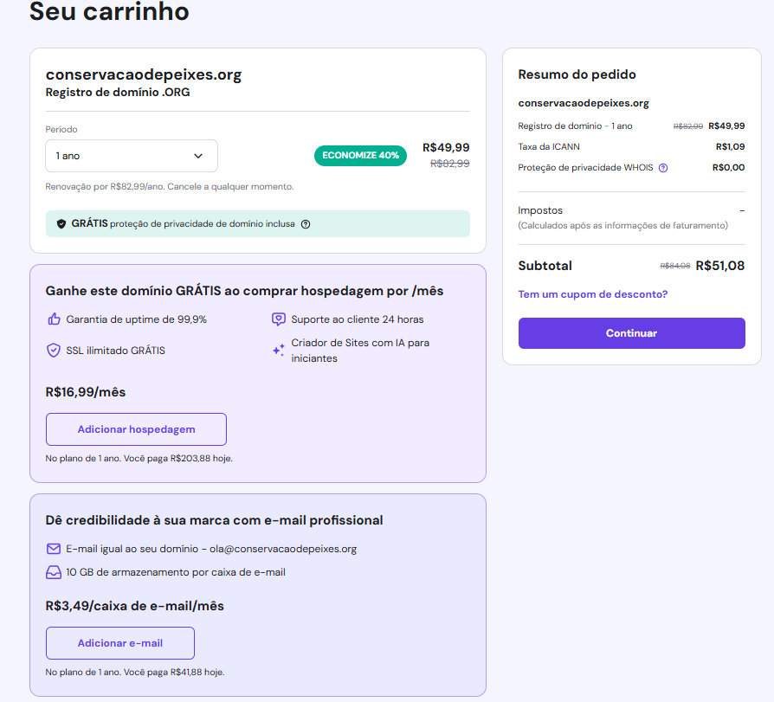
Task: Click the ECONOMIZE 40% badge
Action: pyautogui.click(x=360, y=156)
